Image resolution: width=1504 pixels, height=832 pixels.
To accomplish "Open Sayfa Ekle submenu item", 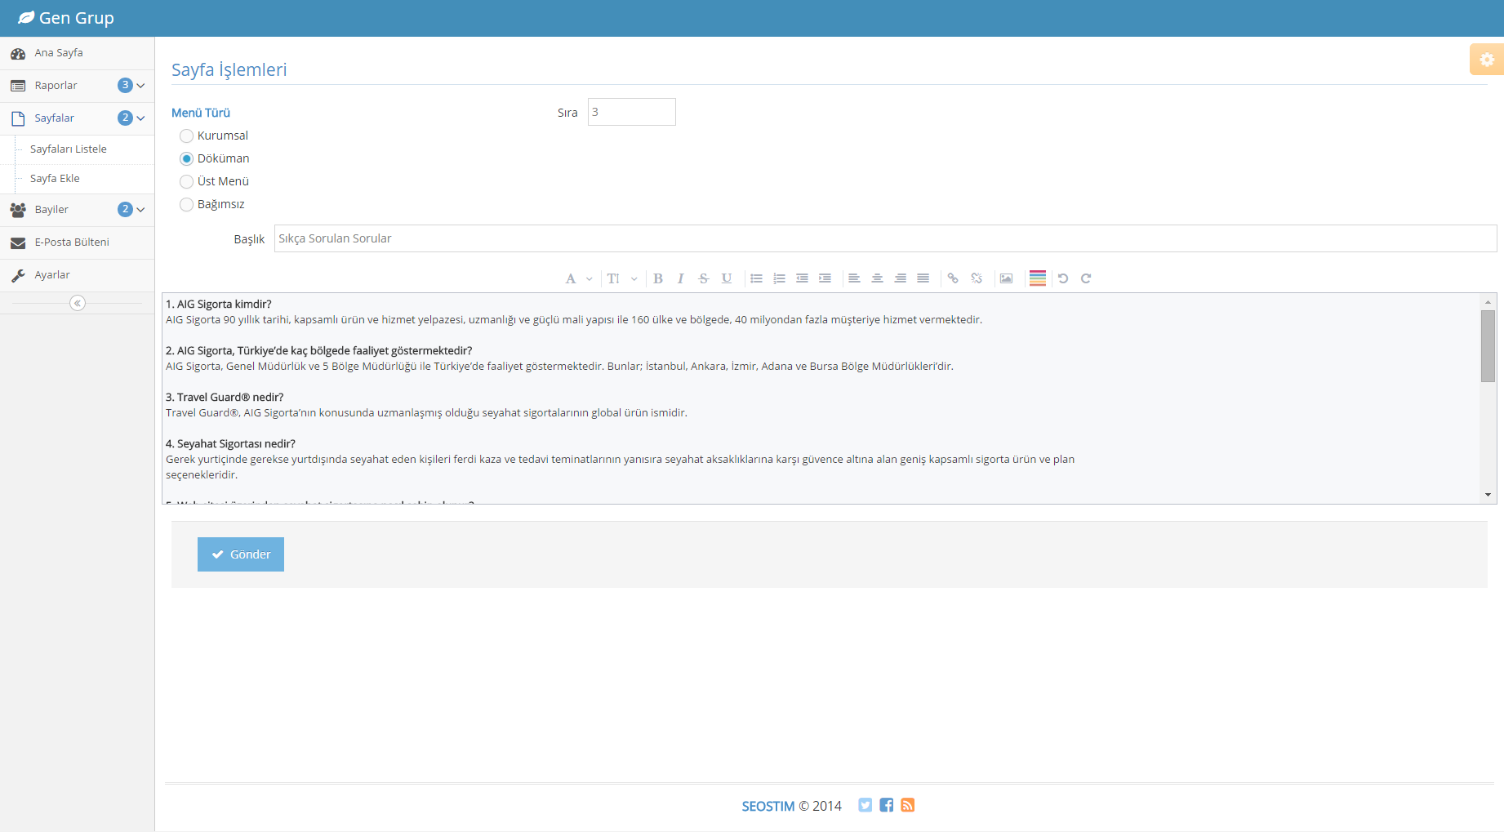I will point(77,179).
